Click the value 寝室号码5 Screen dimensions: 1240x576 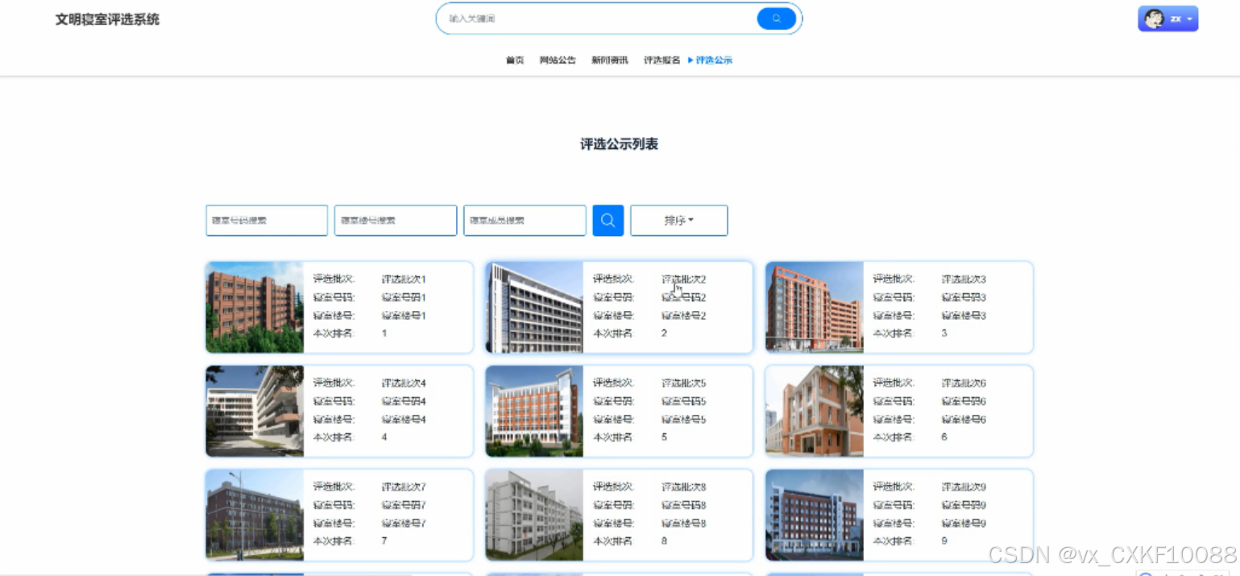[684, 401]
